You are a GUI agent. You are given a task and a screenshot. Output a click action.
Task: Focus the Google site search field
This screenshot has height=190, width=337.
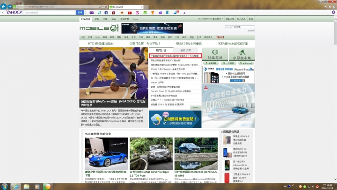click(x=240, y=27)
